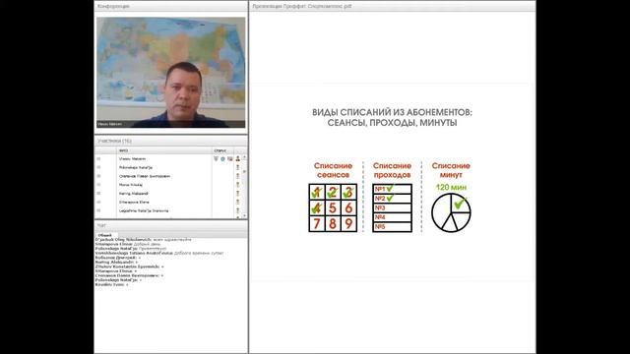Click the participants list bottom scroll arrow

pyautogui.click(x=244, y=216)
